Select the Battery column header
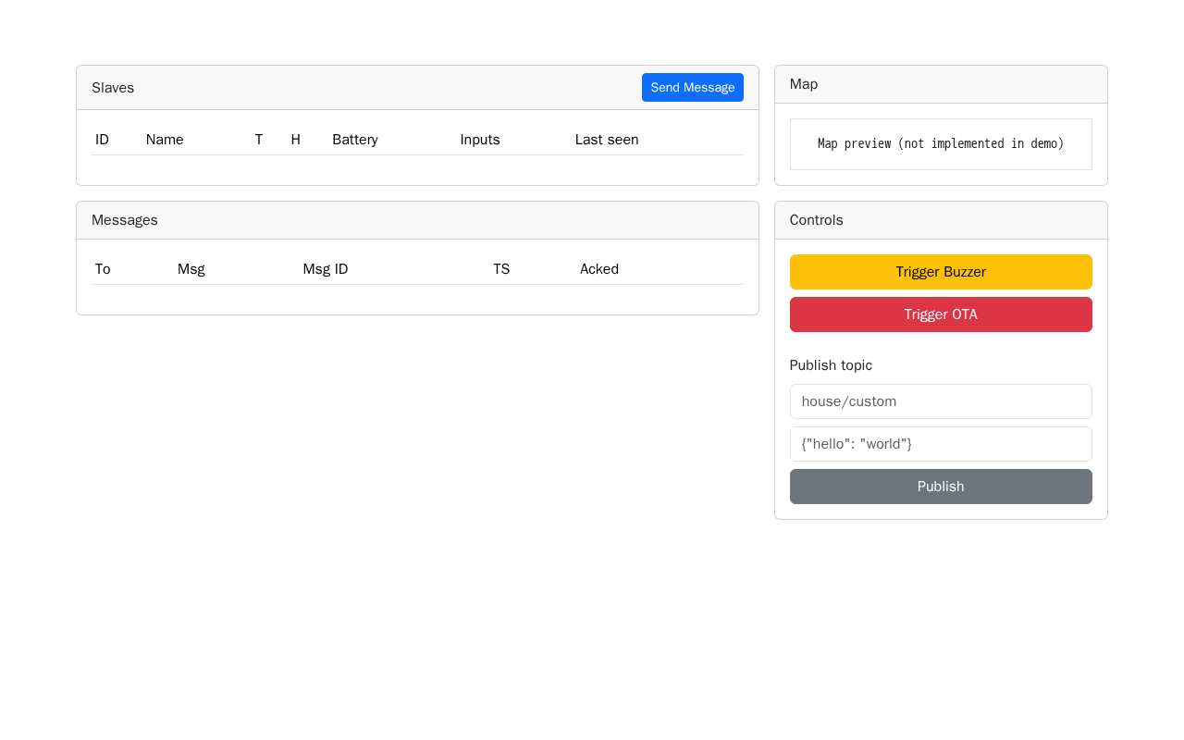This screenshot has height=740, width=1184. 355,140
